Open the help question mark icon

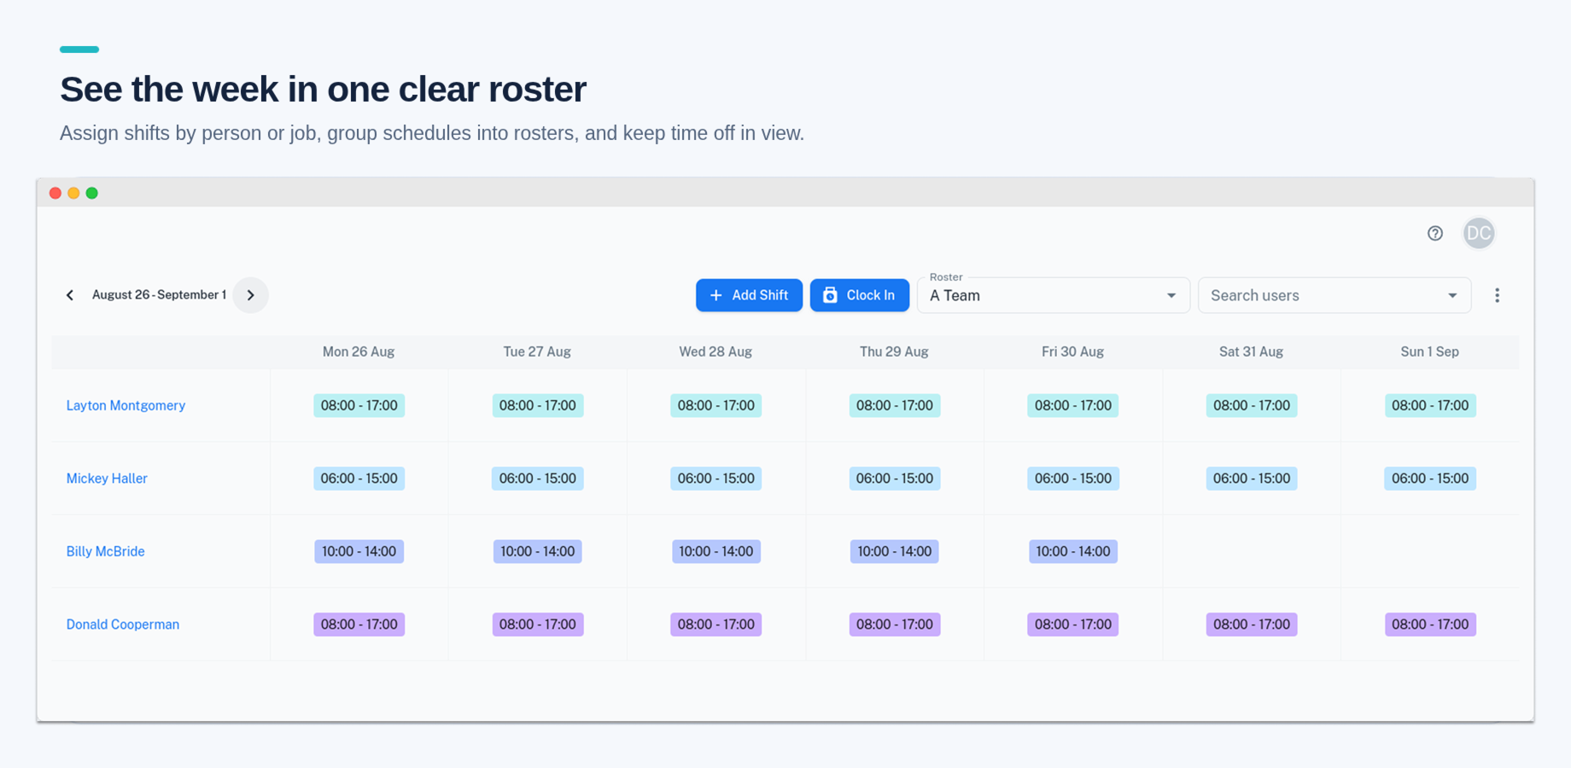[x=1435, y=233]
